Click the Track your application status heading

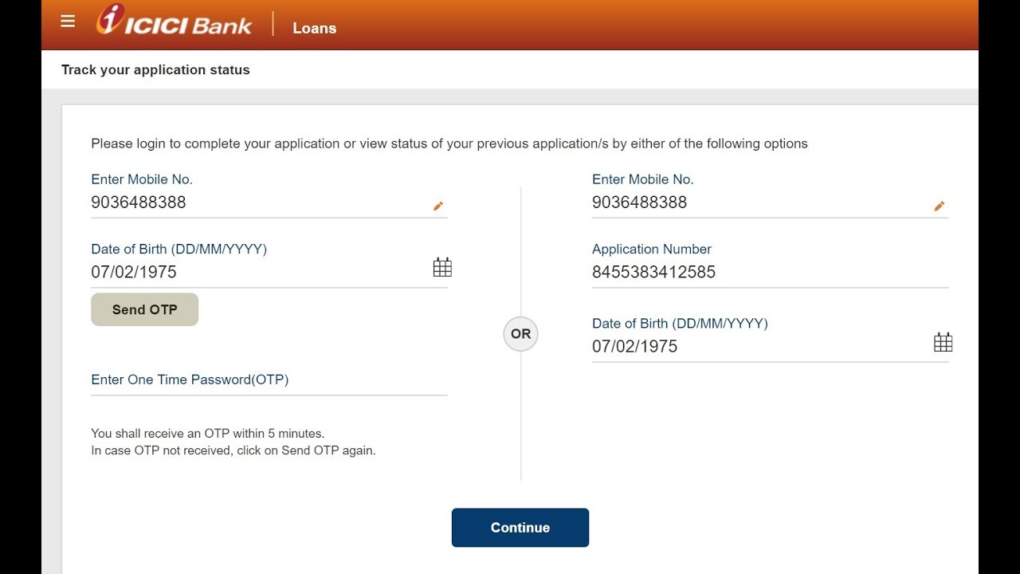click(155, 70)
